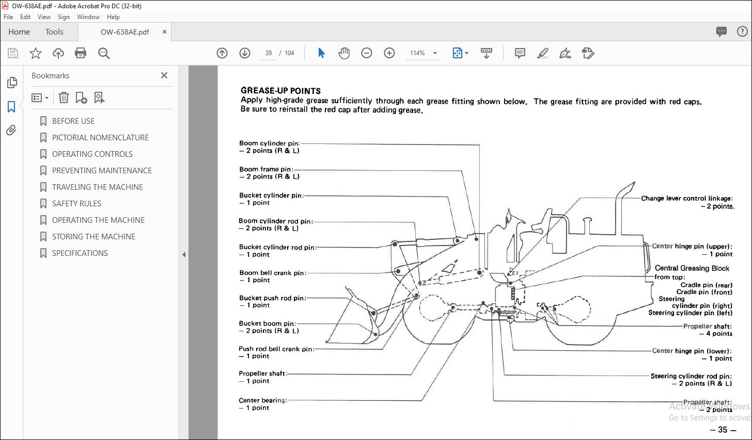The width and height of the screenshot is (752, 440).
Task: Print the document using printer icon
Action: [x=81, y=53]
